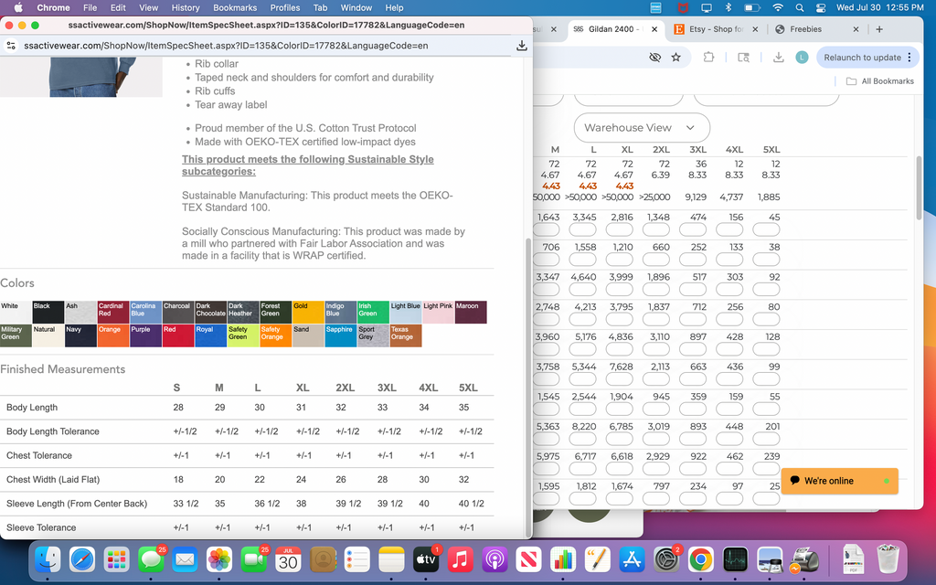Open Chrome's Downloads icon in the main toolbar
The width and height of the screenshot is (936, 585).
(x=779, y=58)
